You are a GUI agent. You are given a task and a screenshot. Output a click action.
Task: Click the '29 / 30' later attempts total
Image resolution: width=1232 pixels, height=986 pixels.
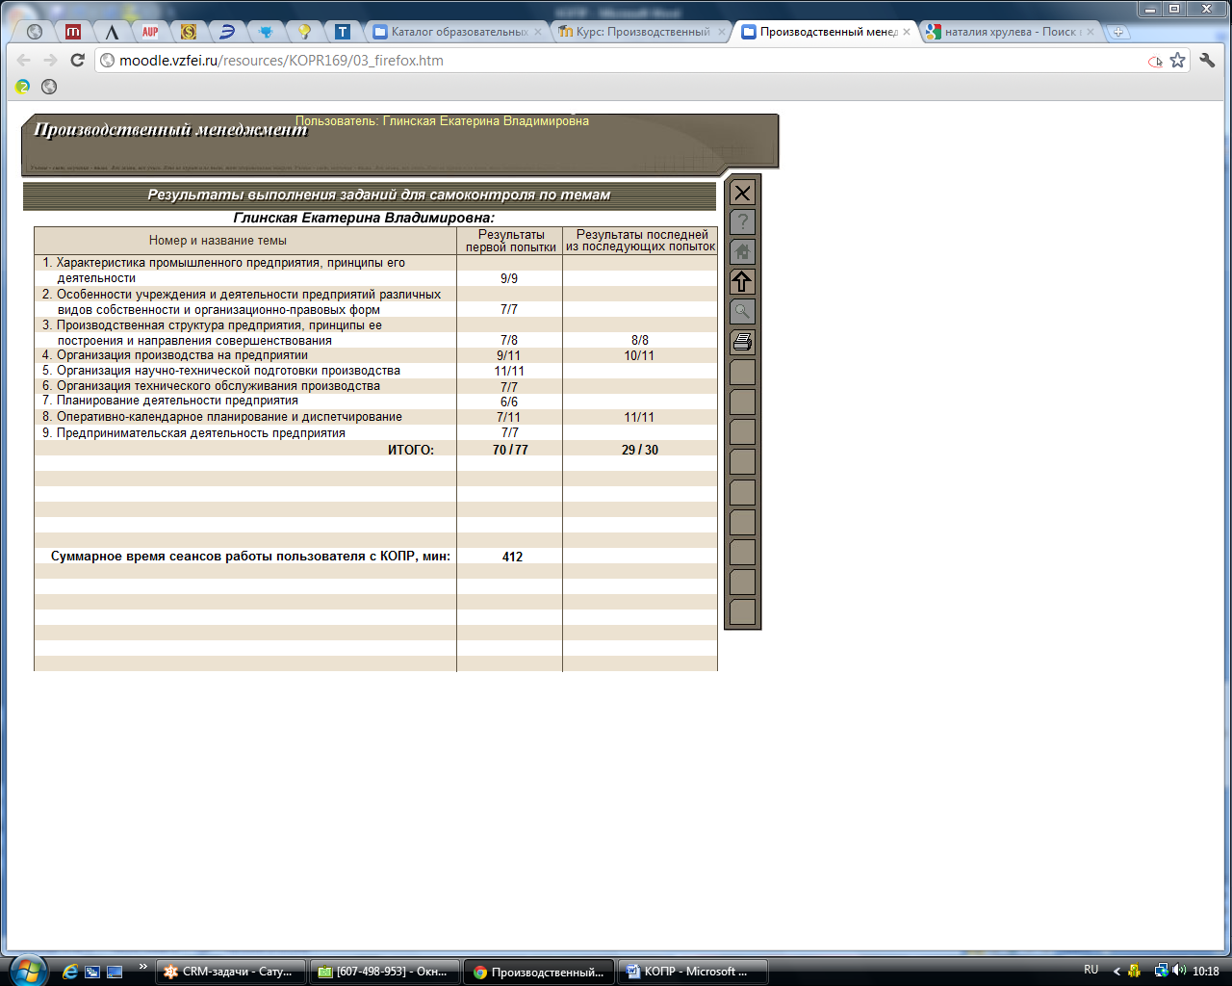tap(640, 450)
